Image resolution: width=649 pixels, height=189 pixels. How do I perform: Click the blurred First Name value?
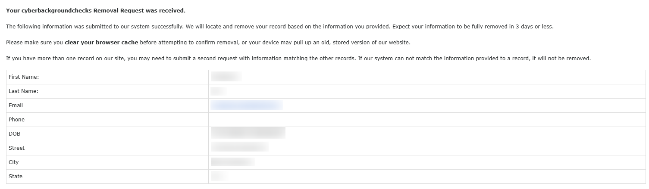coord(226,77)
